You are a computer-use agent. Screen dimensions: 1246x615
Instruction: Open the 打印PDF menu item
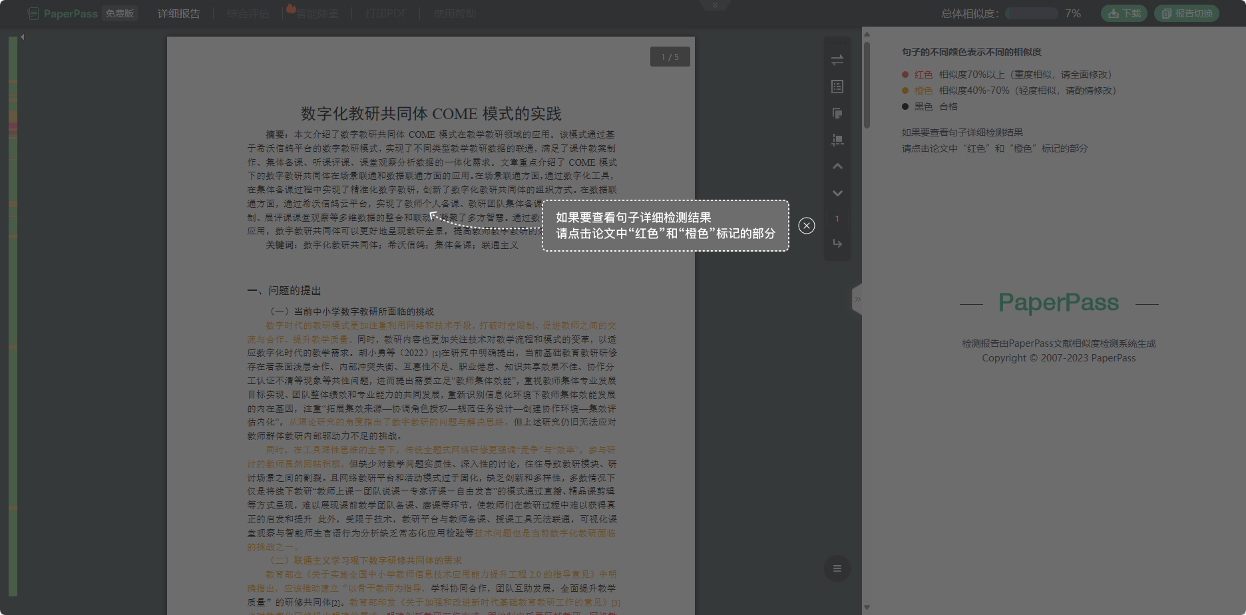pos(385,13)
